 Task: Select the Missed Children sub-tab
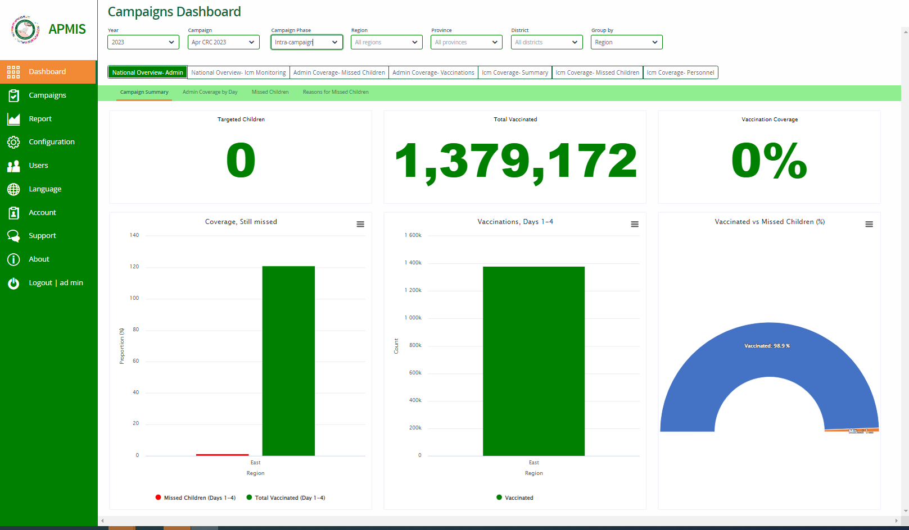tap(270, 92)
